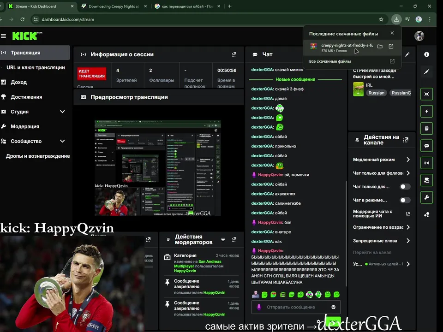Open Медленный режим settings
Image resolution: width=443 pixels, height=332 pixels.
382,160
